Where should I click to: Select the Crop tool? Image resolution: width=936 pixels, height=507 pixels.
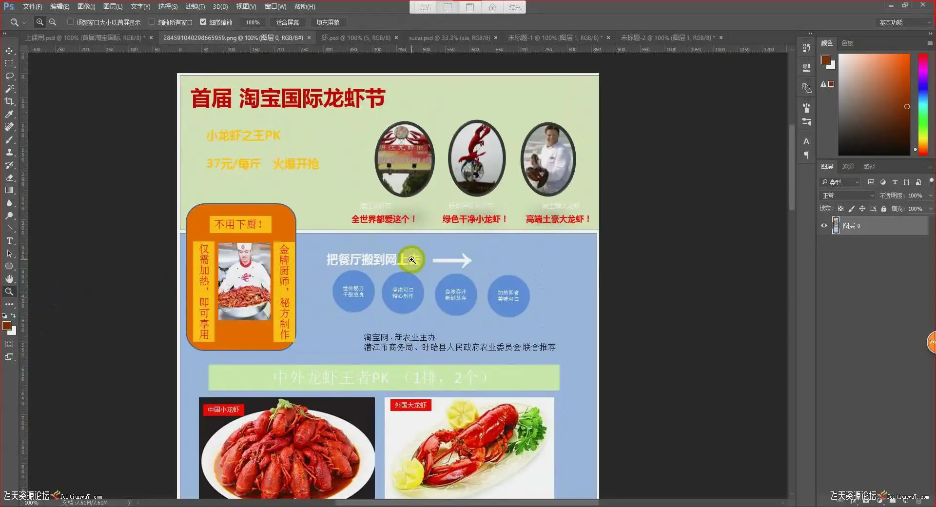coord(9,102)
